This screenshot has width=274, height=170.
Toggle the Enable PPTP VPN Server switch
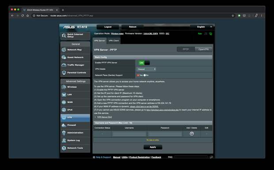(144, 63)
